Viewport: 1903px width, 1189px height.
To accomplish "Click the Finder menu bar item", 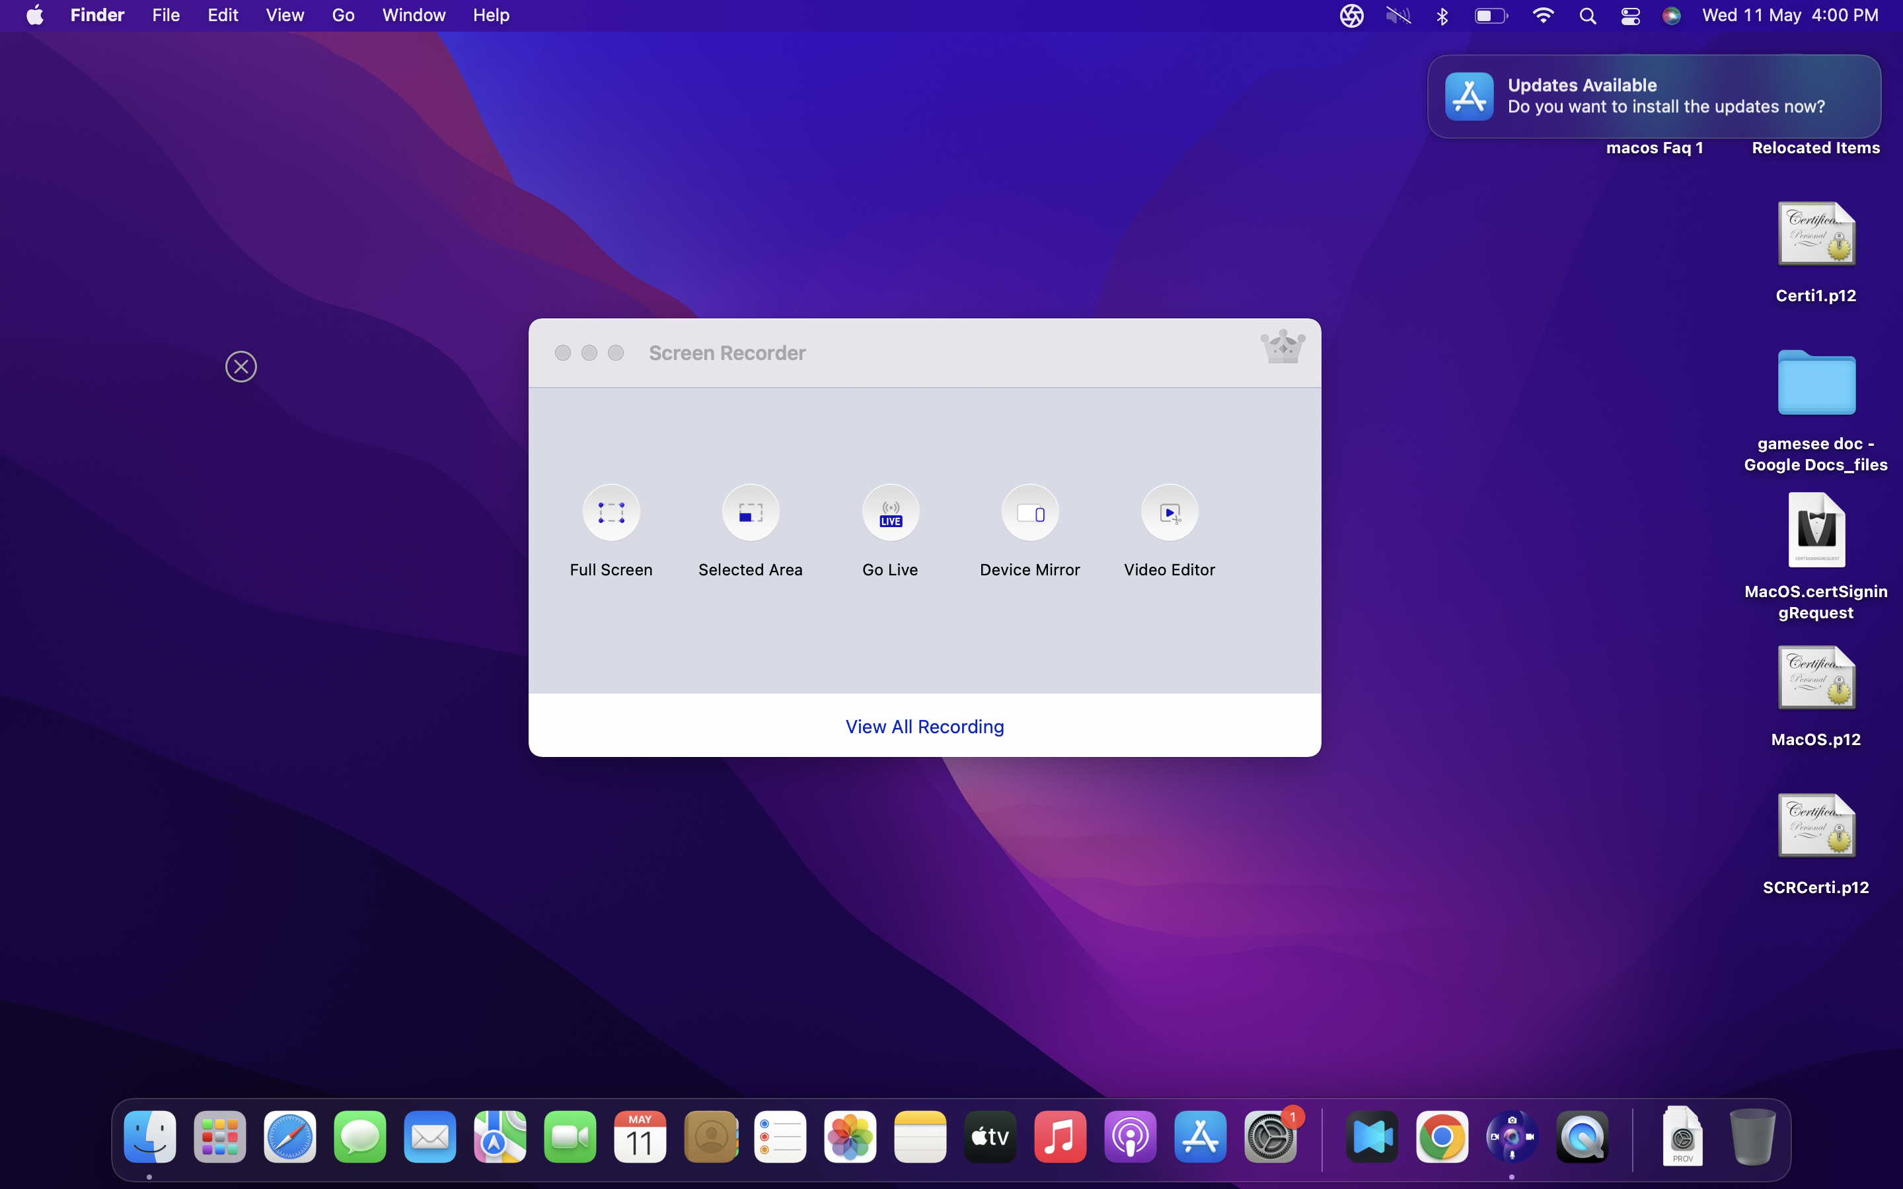I will pyautogui.click(x=97, y=14).
